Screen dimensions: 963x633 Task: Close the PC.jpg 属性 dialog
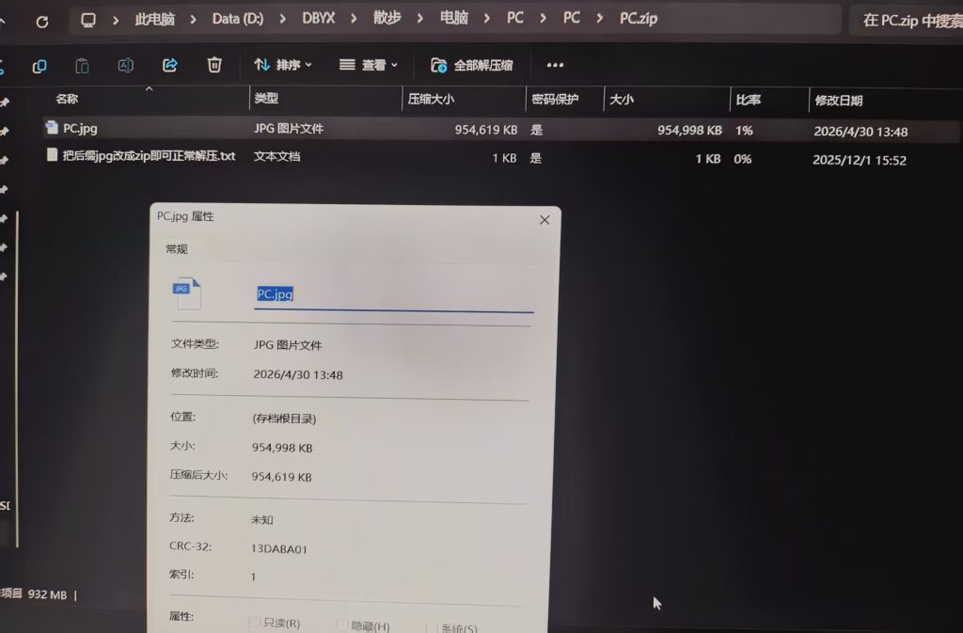(x=545, y=220)
